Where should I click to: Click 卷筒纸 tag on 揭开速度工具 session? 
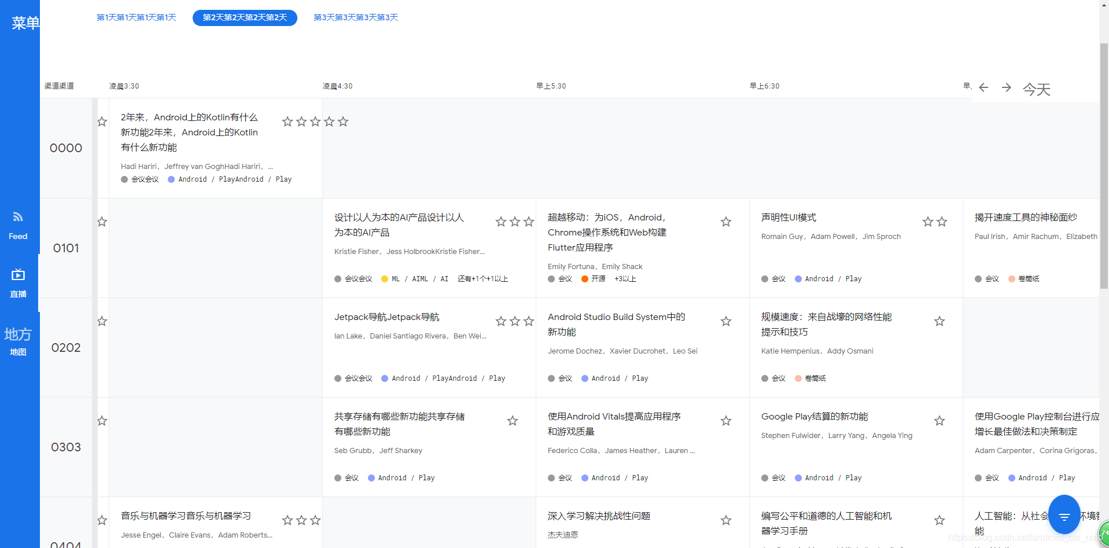coord(1024,279)
